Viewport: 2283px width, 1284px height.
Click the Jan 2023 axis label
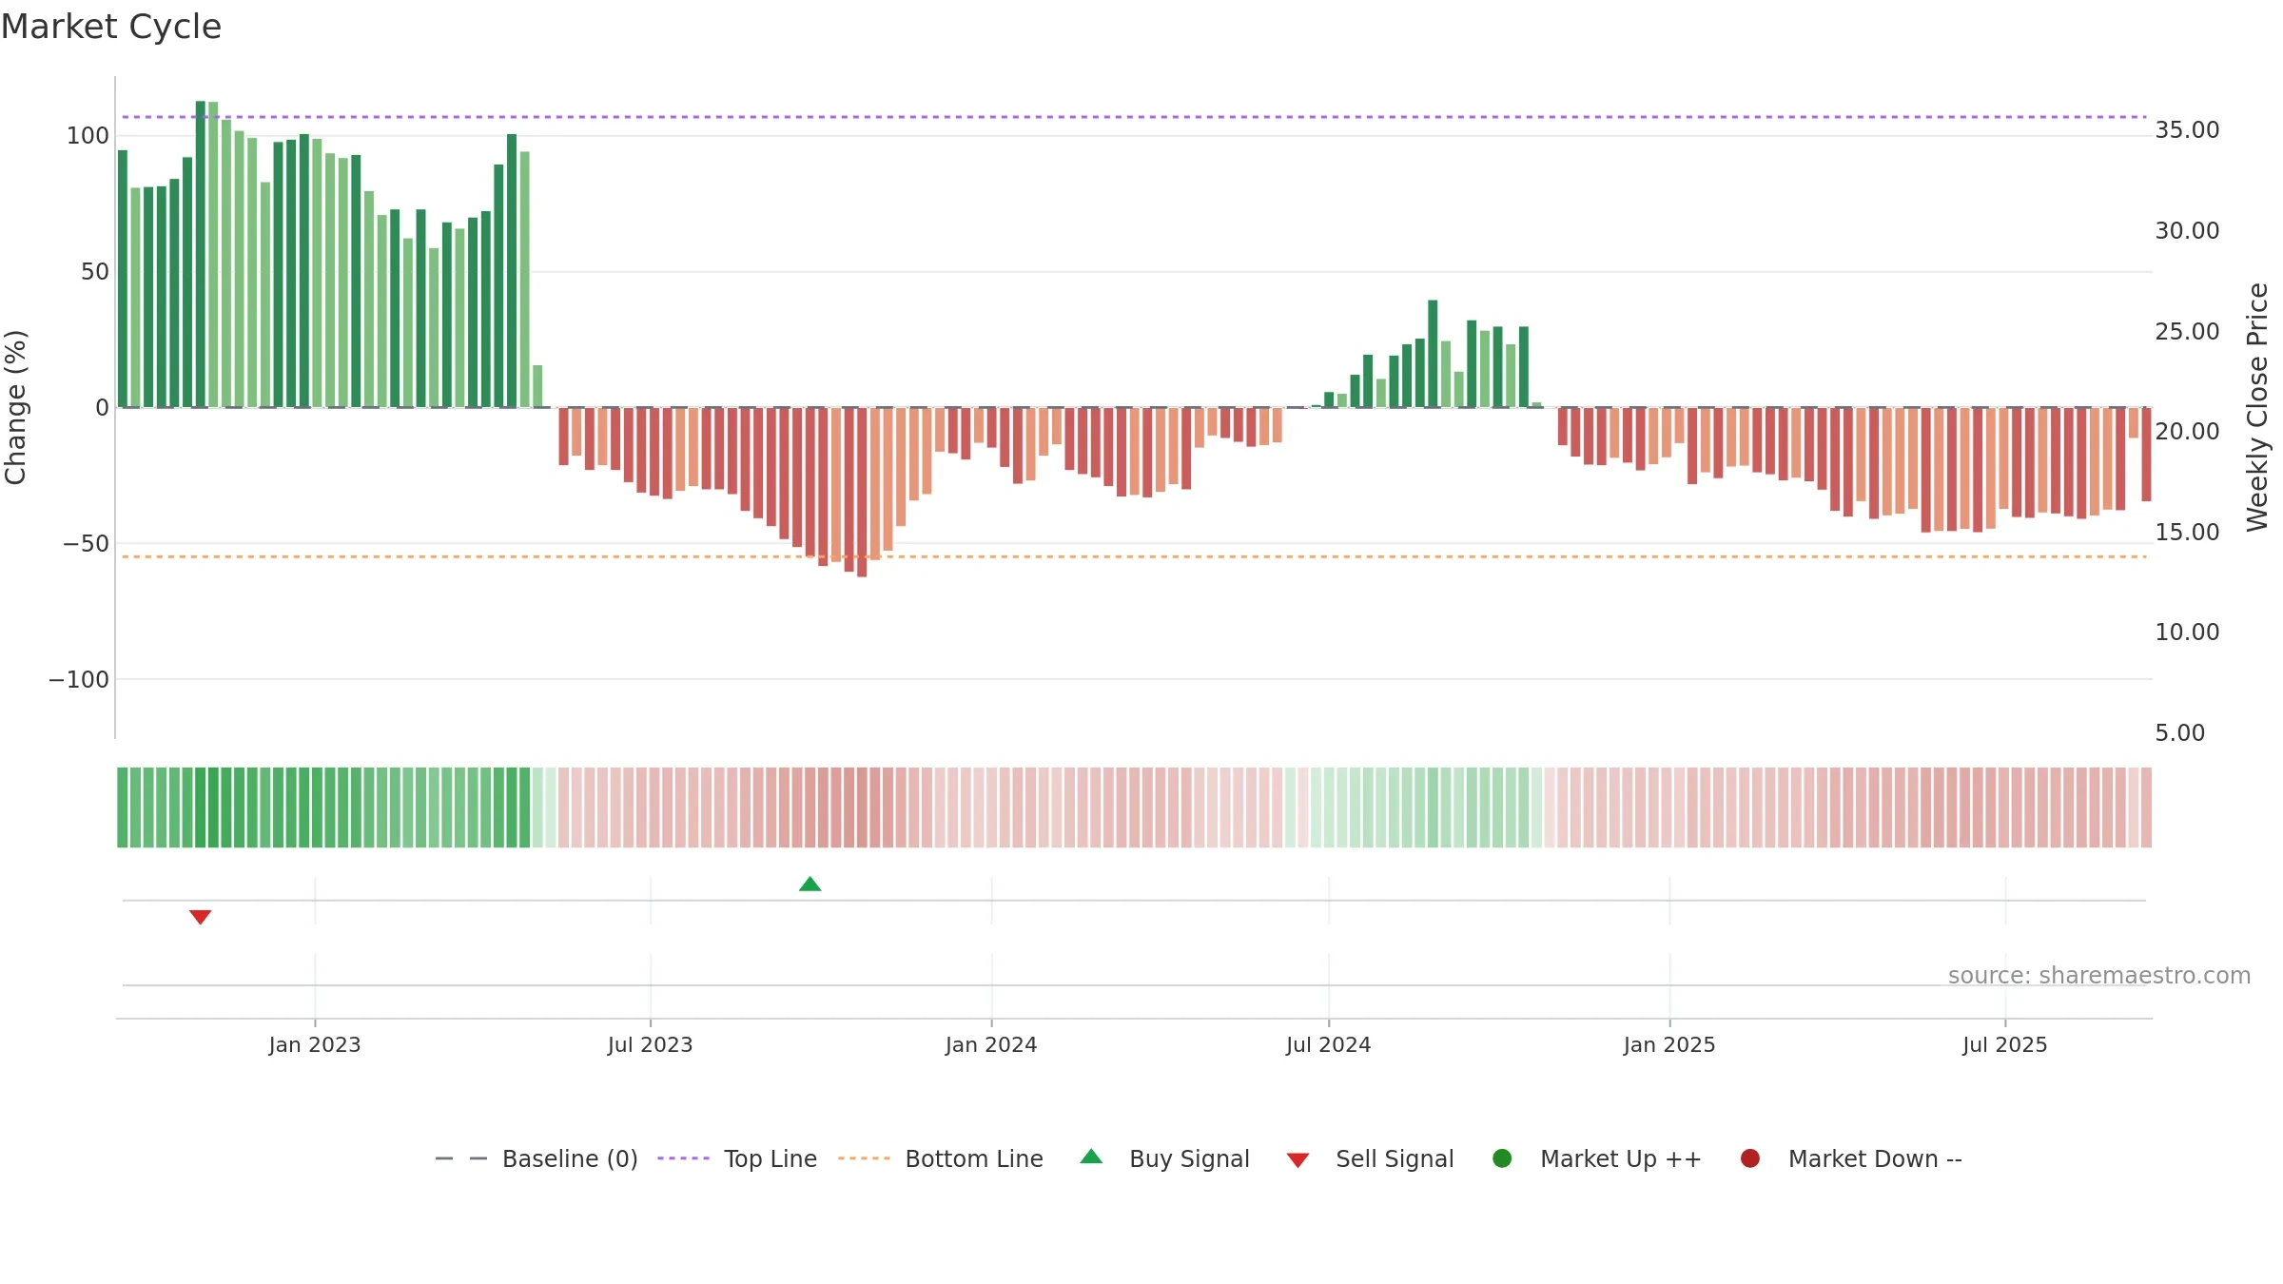[315, 1044]
